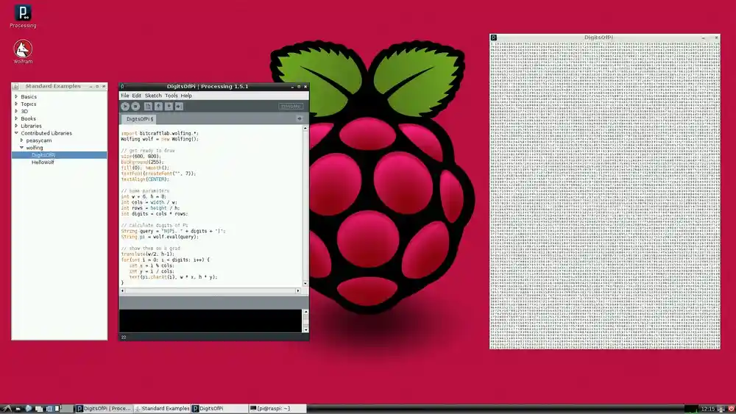This screenshot has width=736, height=414.
Task: Expand the Basics examples folder
Action: (16, 96)
